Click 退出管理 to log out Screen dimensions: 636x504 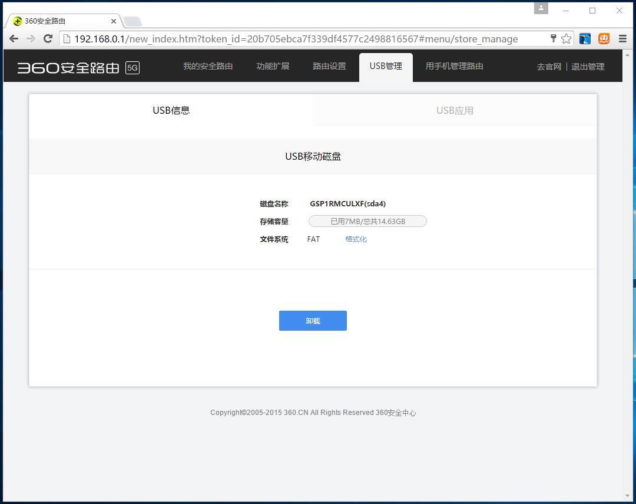[x=587, y=67]
